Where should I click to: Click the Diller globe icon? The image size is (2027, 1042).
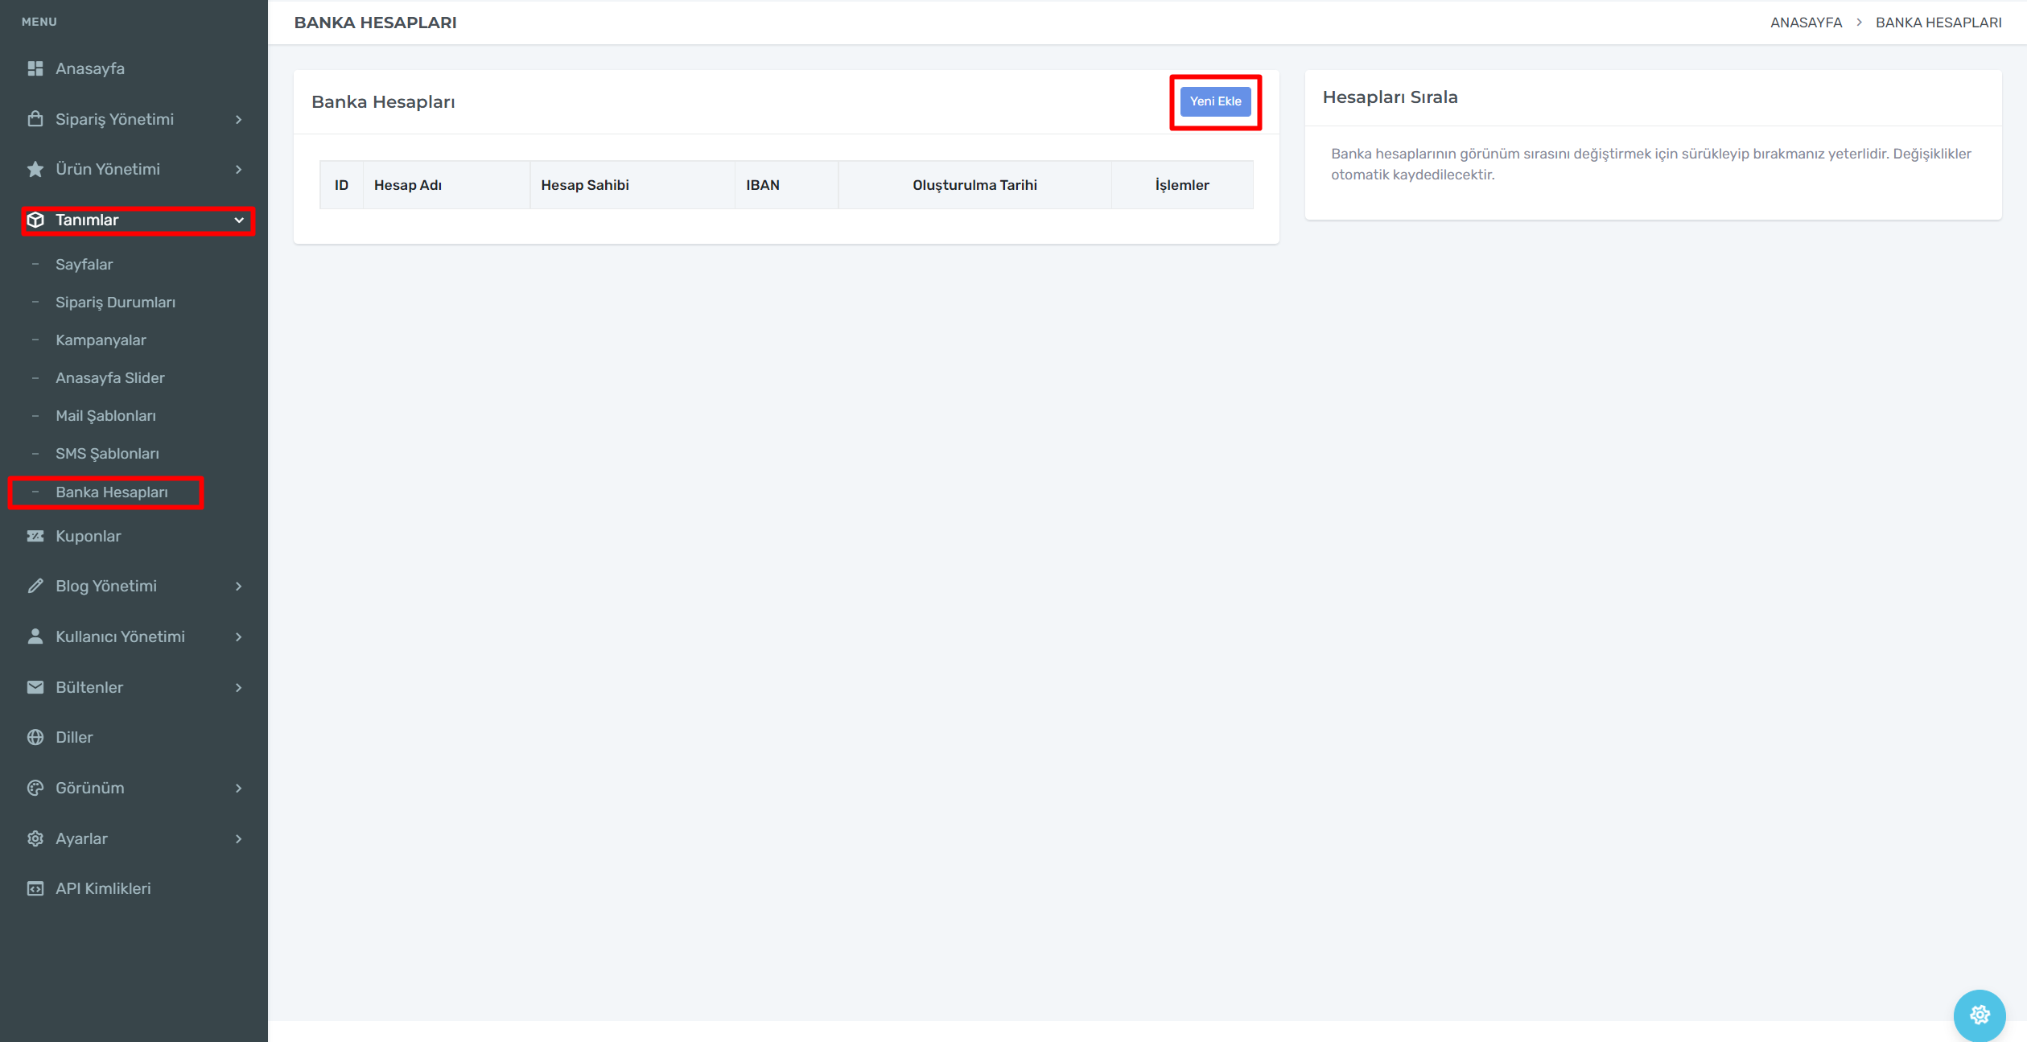35,737
